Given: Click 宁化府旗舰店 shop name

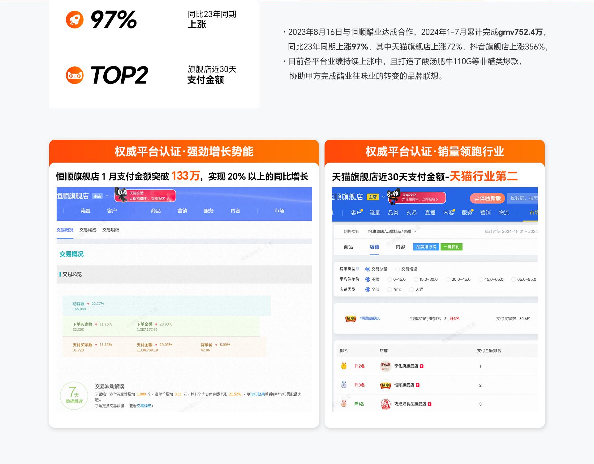Looking at the screenshot, I should tap(406, 366).
